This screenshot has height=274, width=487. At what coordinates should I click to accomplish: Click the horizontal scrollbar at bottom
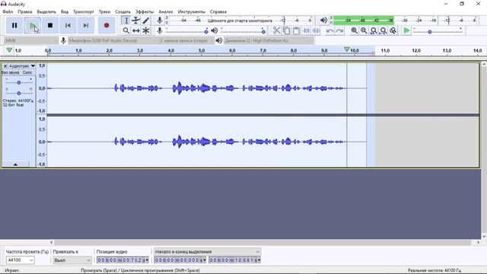point(263,242)
